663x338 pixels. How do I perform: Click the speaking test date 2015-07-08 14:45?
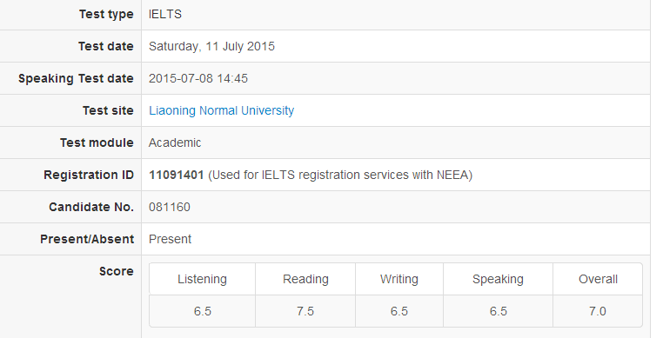coord(198,78)
